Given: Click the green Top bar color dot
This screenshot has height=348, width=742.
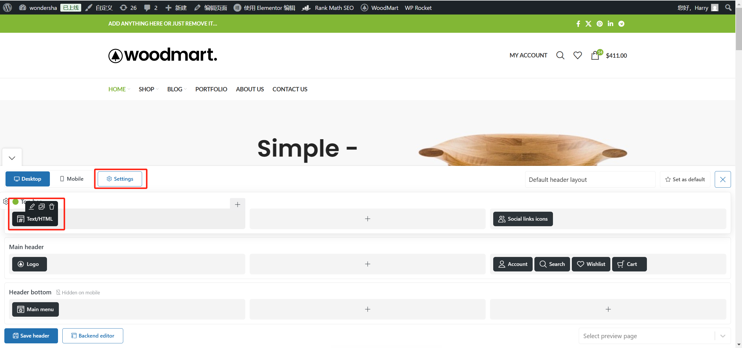Looking at the screenshot, I should 16,202.
